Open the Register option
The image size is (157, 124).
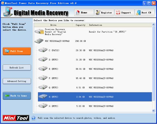click(104, 12)
